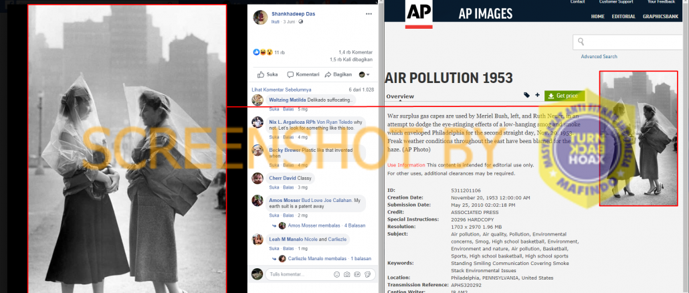Viewport: 689px width, 293px height.
Task: Post a GIF in comment box
Action: (357, 274)
